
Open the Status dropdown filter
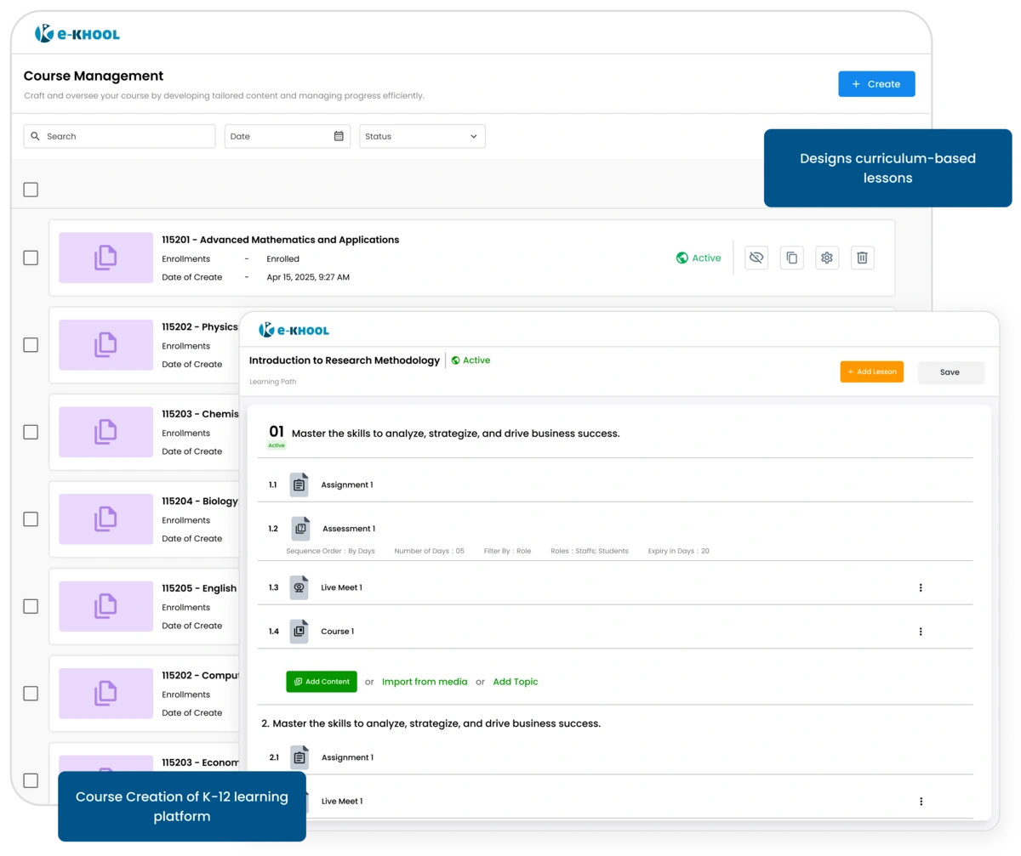coord(422,136)
